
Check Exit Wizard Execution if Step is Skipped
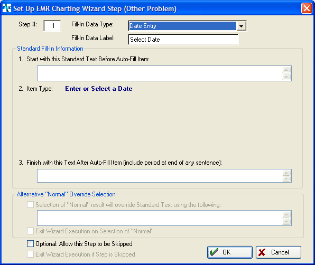30,254
